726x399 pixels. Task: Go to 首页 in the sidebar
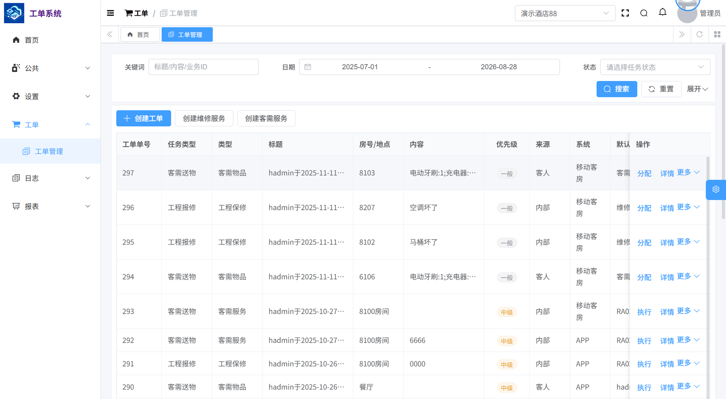tap(50, 40)
